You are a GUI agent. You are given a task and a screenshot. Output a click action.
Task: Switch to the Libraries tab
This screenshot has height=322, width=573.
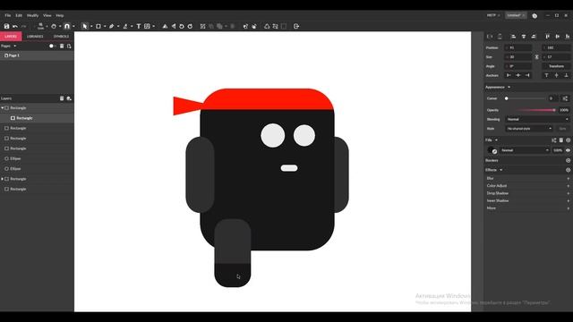(35, 37)
